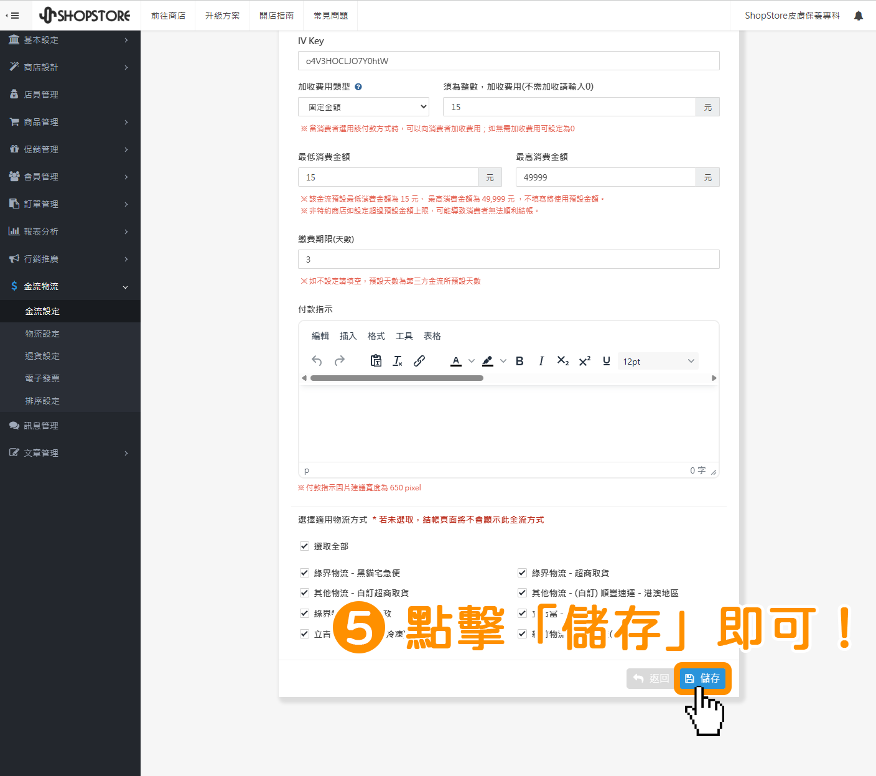
Task: Open the 插入 menu in the editor
Action: (x=348, y=335)
